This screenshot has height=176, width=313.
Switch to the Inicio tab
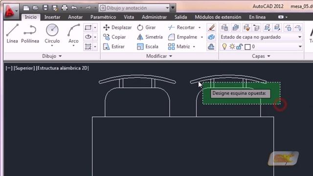point(30,17)
